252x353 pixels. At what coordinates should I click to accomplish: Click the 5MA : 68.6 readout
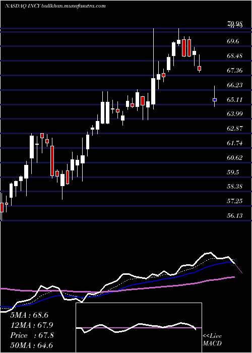[29, 315]
